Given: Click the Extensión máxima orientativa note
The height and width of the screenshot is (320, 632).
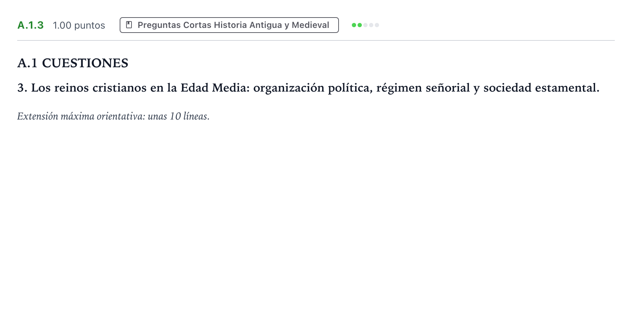Looking at the screenshot, I should 113,116.
